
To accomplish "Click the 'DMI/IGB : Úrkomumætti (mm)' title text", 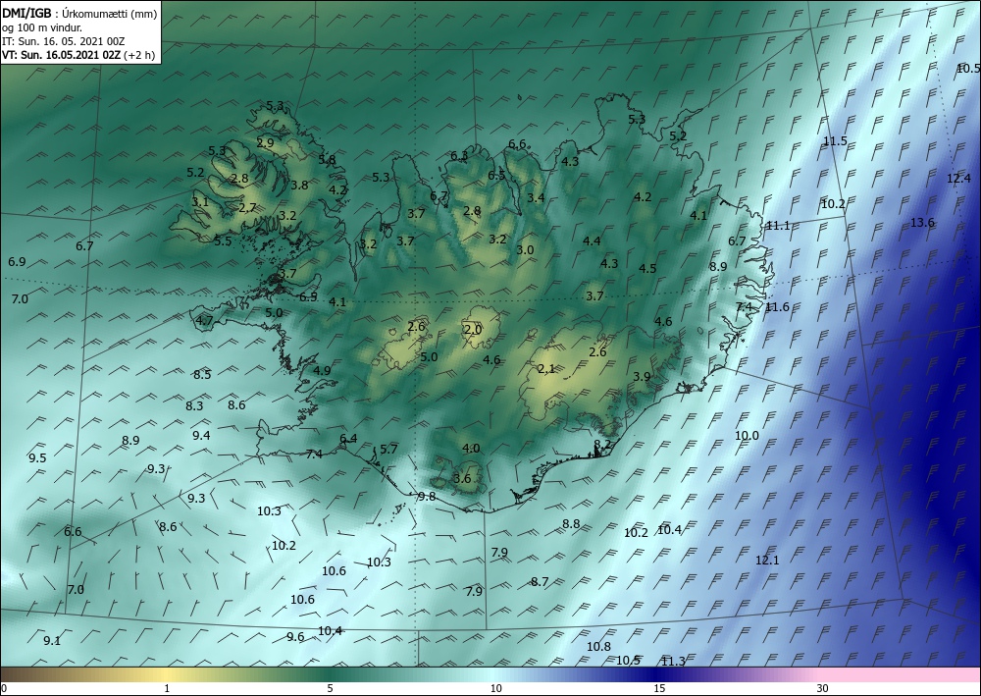I will (x=79, y=14).
